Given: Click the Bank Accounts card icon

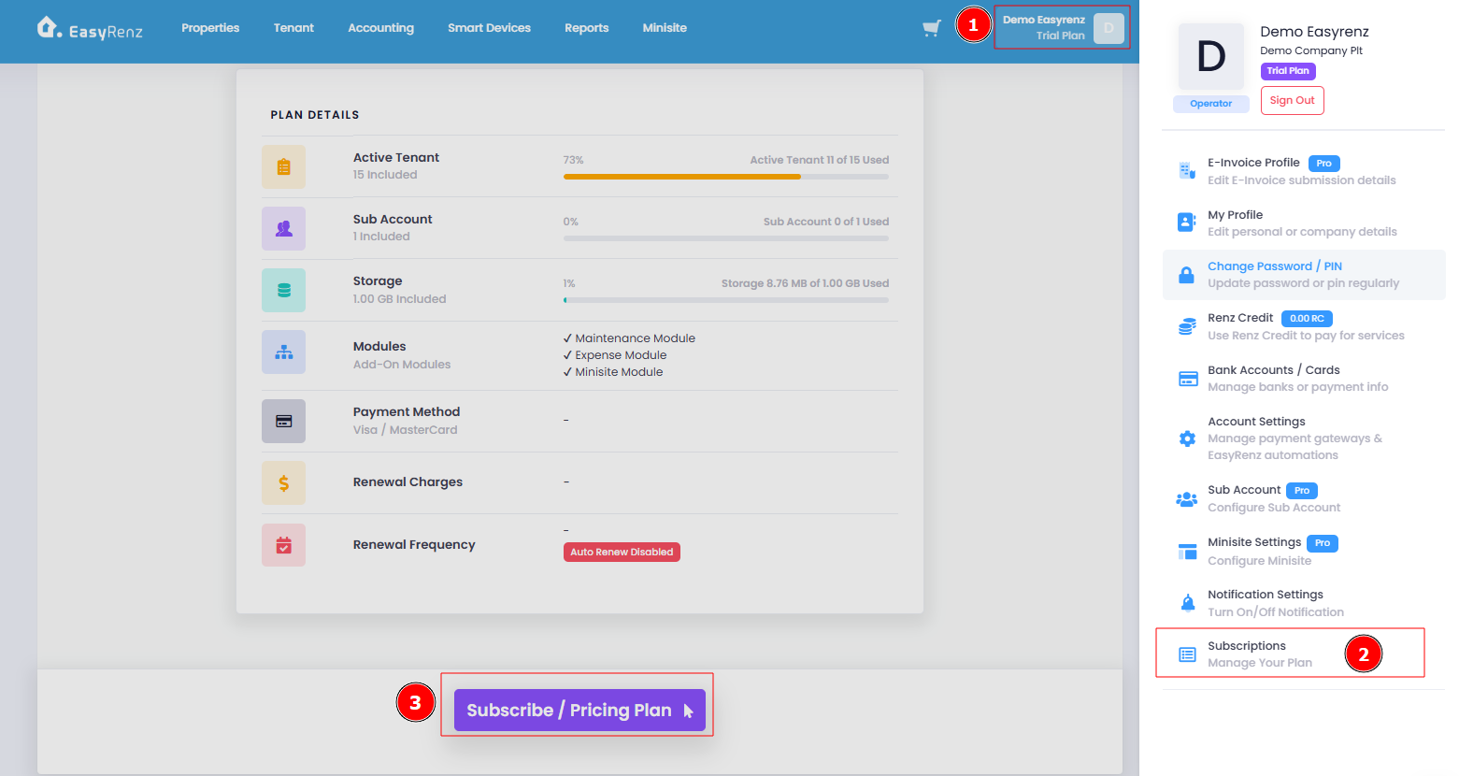Looking at the screenshot, I should (x=1188, y=379).
